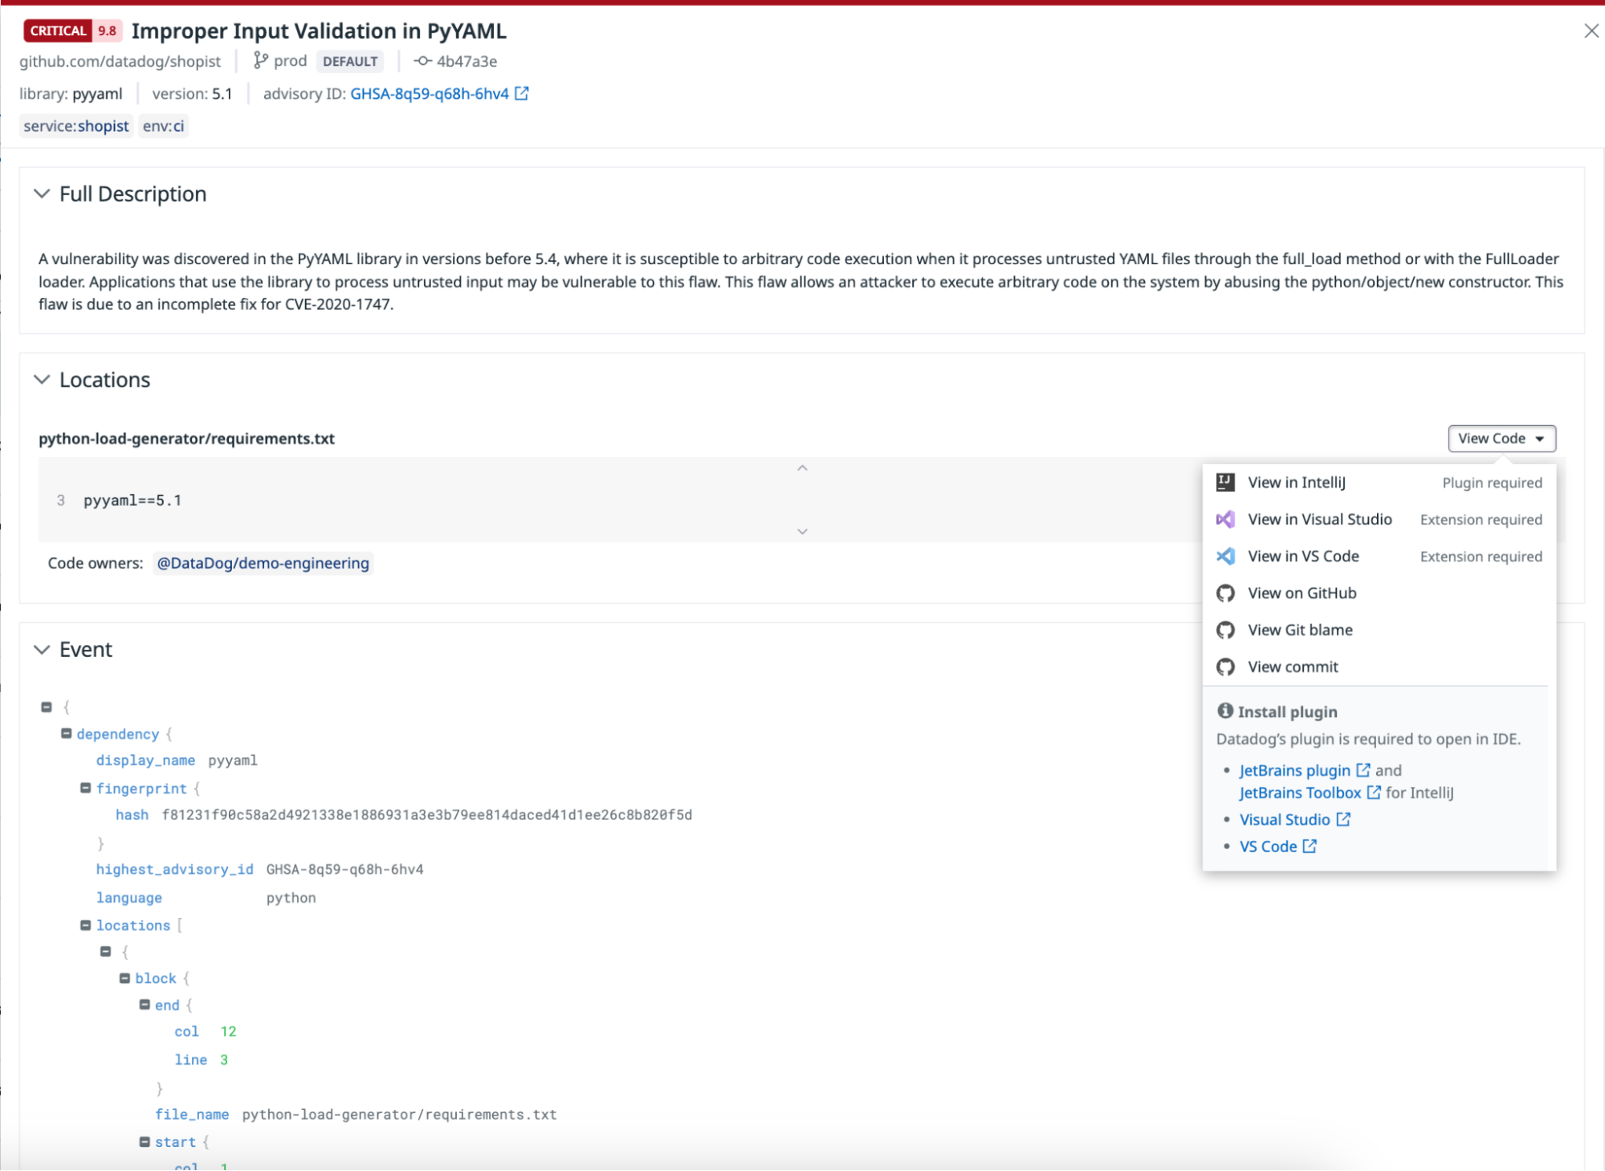Click the git branch icon next to prod
The width and height of the screenshot is (1605, 1171).
click(260, 61)
